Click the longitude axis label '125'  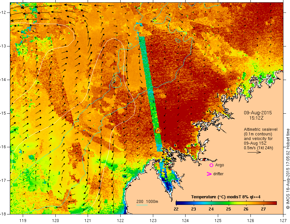[x=218, y=221]
